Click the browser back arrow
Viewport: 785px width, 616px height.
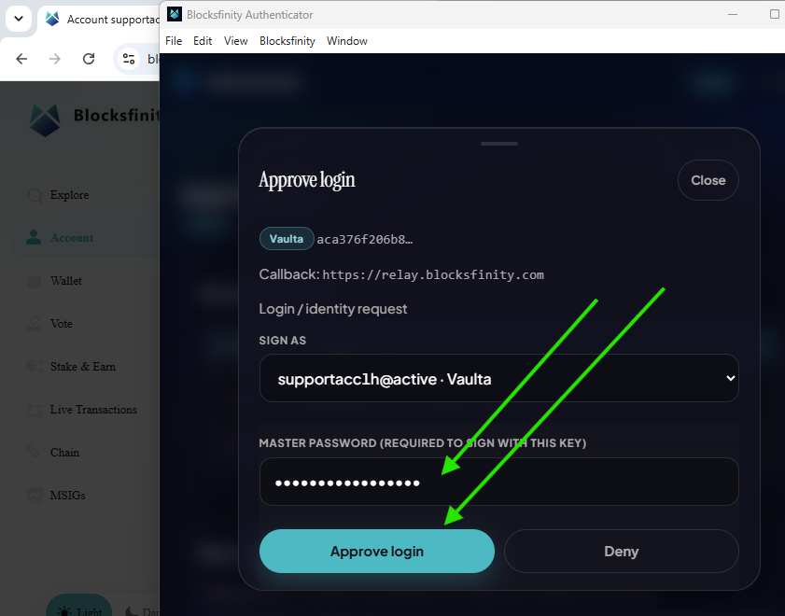(21, 59)
